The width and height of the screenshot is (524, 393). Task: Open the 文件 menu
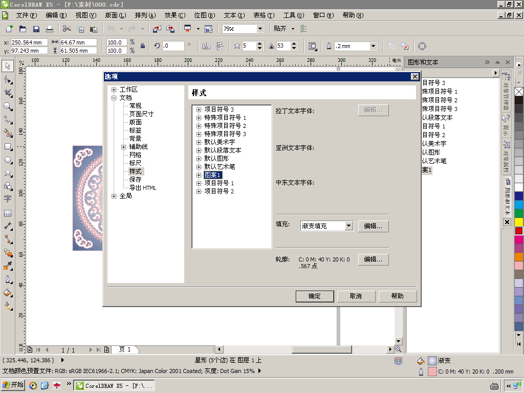tap(27, 15)
